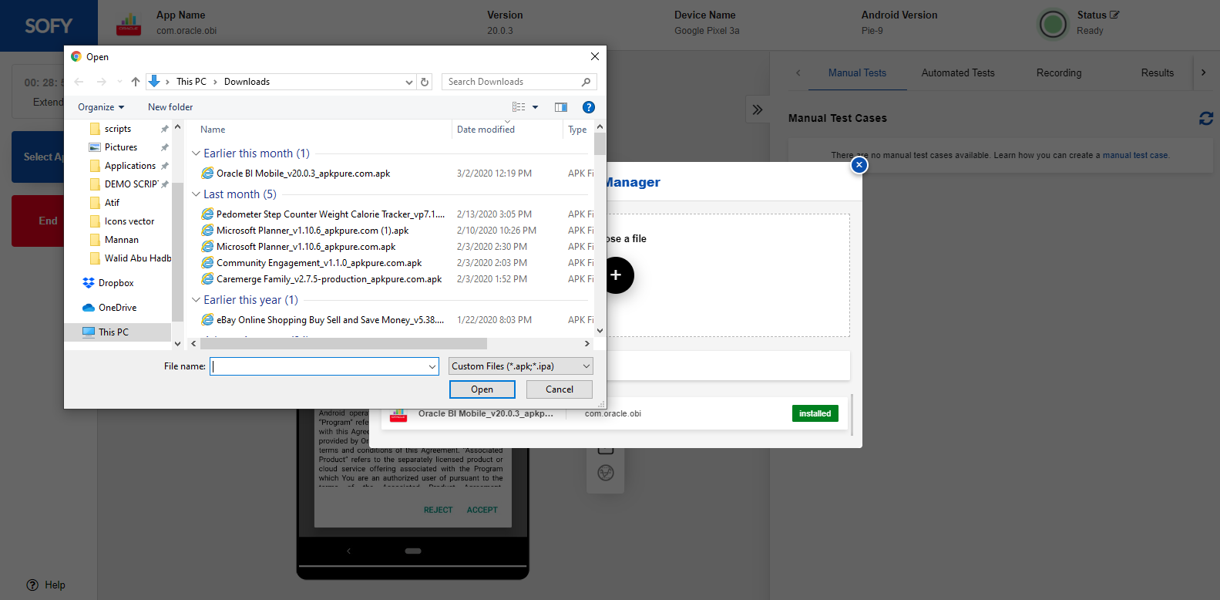Sort files by Name column
Viewport: 1220px width, 600px height.
click(213, 130)
